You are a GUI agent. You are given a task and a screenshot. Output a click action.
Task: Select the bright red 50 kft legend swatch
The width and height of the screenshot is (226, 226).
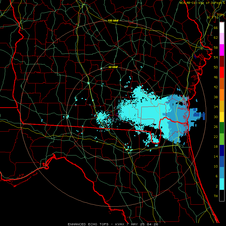222,72
